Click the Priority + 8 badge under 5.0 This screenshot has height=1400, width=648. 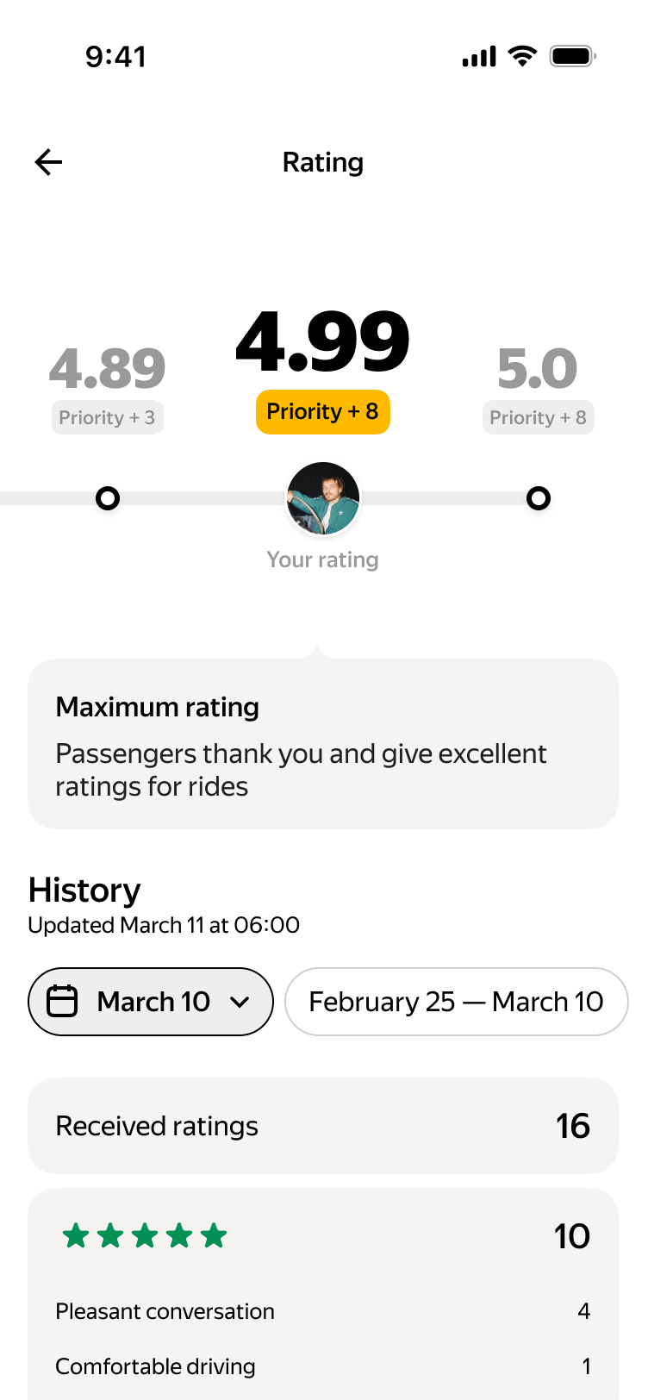pos(539,418)
